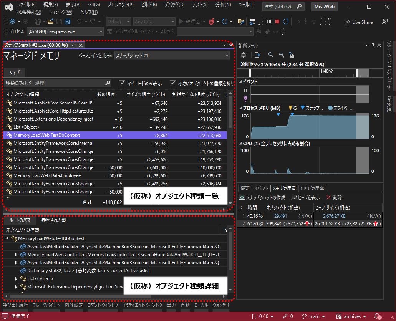The width and height of the screenshot is (396, 321).
Task: Collapse the イベント section in diagnostic tools
Action: click(240, 81)
